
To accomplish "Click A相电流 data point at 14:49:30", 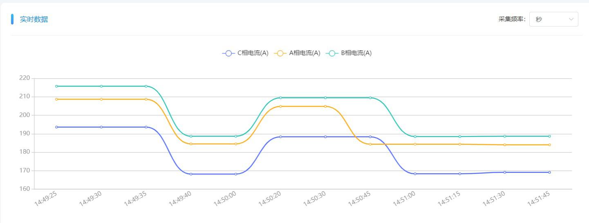I will [101, 99].
